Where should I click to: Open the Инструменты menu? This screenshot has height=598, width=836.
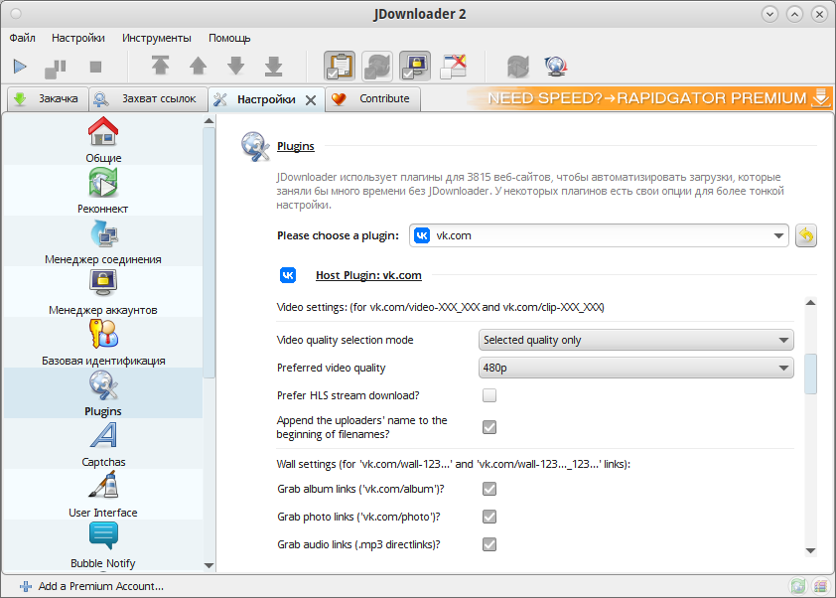click(x=157, y=38)
